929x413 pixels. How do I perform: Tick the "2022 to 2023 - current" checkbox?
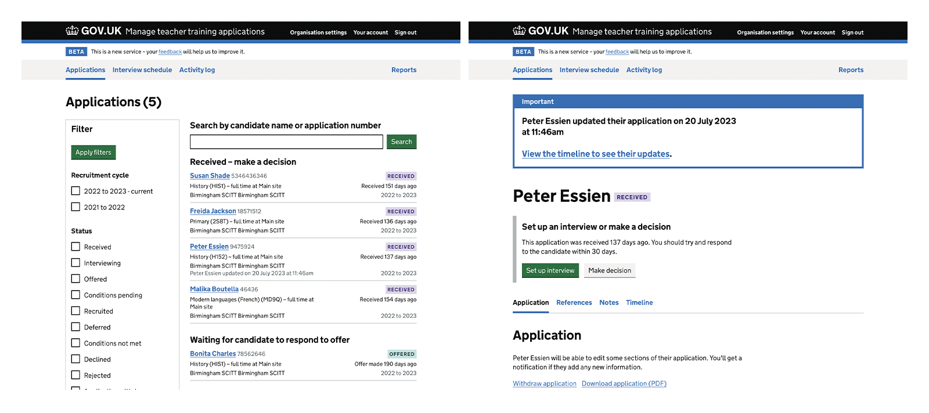click(75, 191)
